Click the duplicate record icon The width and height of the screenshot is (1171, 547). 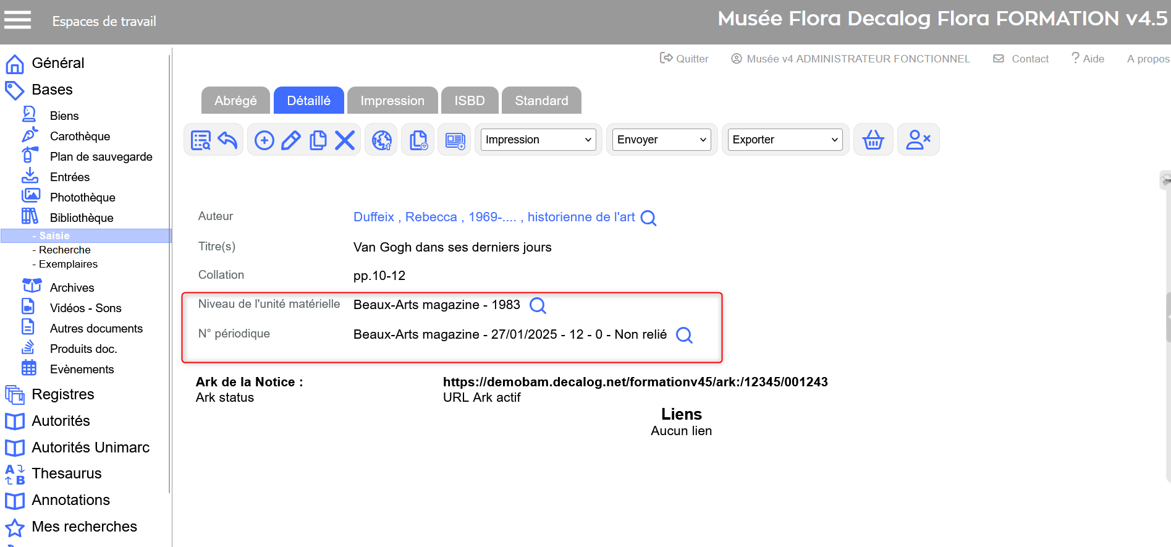(x=318, y=140)
